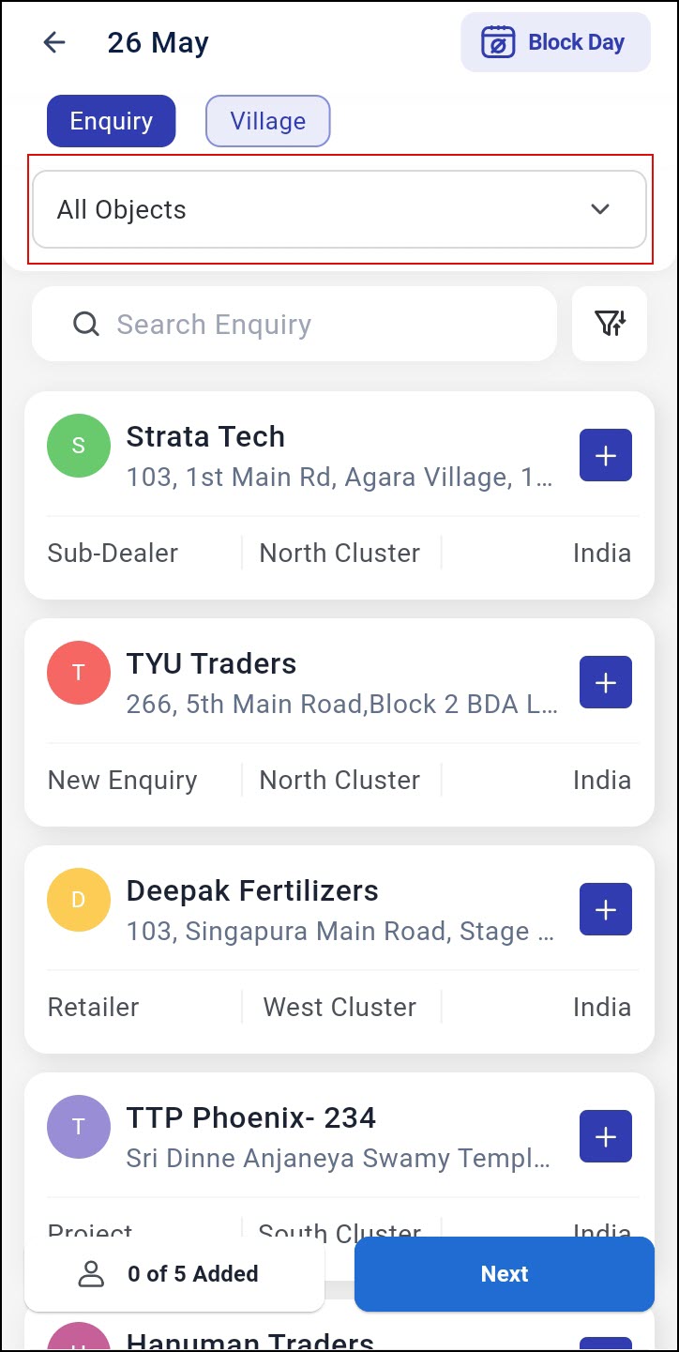
Task: Click the Next button
Action: (505, 1274)
